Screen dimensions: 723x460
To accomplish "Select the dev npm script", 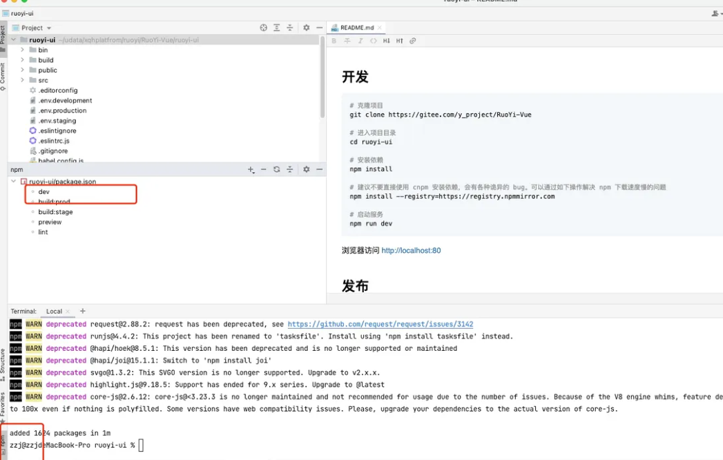I will pyautogui.click(x=44, y=191).
